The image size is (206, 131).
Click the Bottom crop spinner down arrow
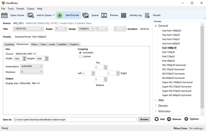point(106,80)
